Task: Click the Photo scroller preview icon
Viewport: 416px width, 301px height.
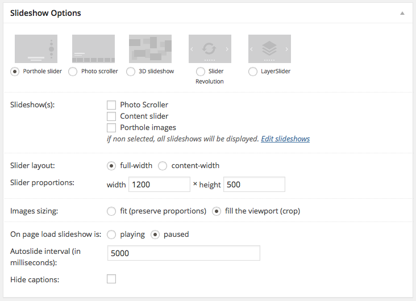Action: click(93, 49)
